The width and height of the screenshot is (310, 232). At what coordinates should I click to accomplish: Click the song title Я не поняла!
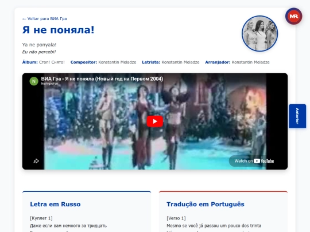click(x=59, y=30)
